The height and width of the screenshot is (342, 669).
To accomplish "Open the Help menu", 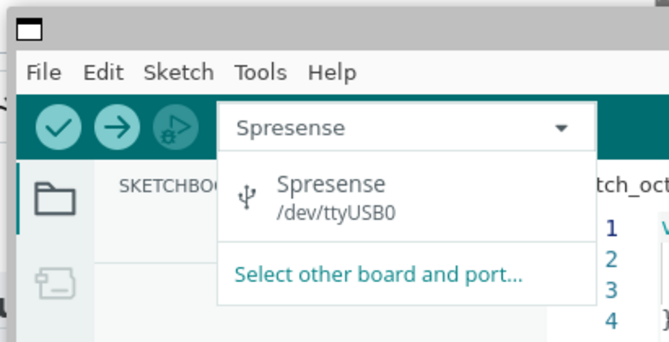I will (332, 73).
